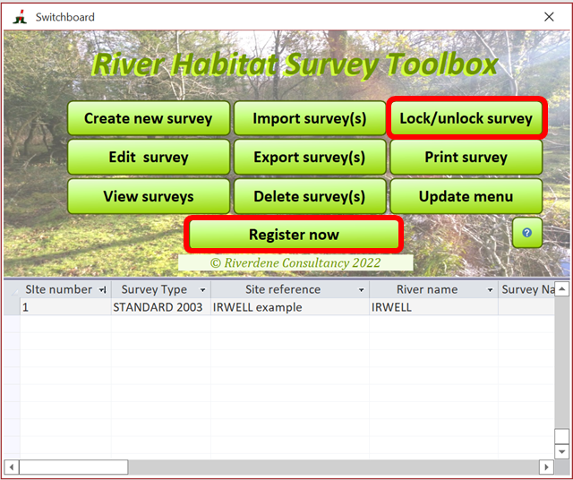Select the IRWELL example cell
The height and width of the screenshot is (480, 573).
coord(290,307)
